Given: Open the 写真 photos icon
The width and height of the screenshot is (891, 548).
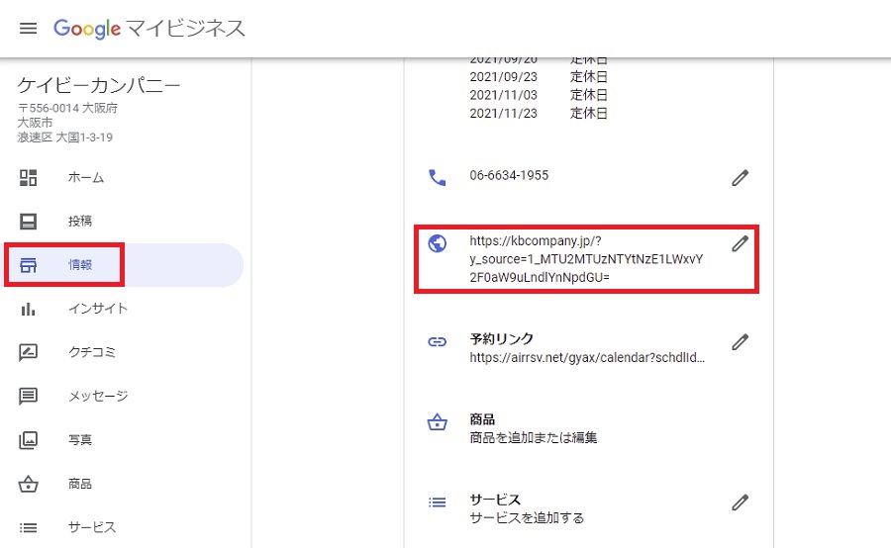Looking at the screenshot, I should (28, 439).
